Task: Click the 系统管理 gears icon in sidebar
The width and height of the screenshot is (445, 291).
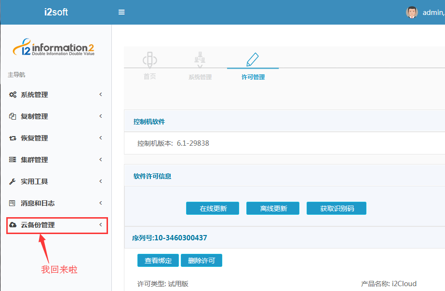Action: (13, 95)
